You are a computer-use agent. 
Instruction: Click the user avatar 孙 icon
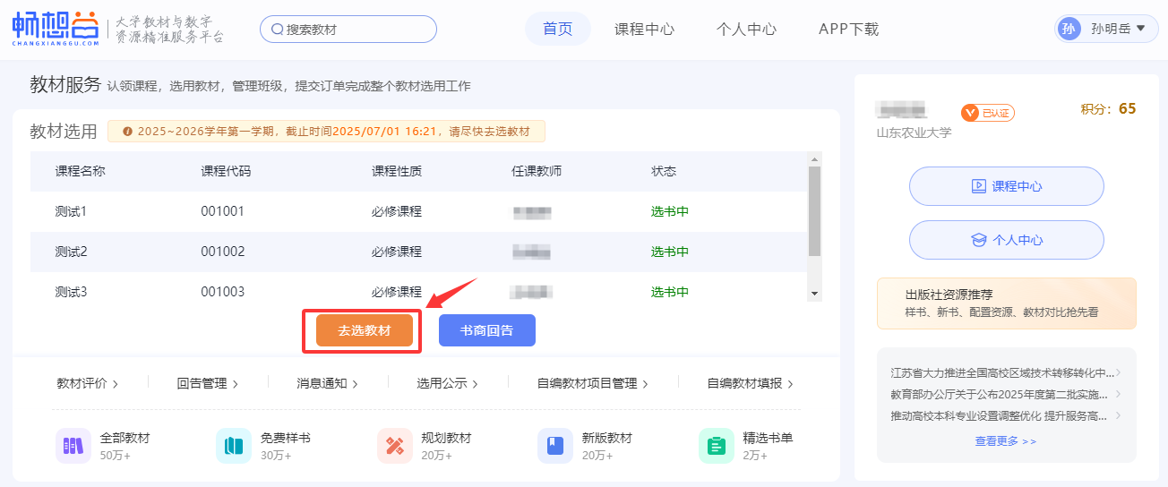point(1069,29)
